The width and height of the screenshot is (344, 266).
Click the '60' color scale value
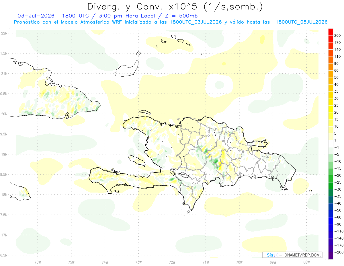pos(337,71)
